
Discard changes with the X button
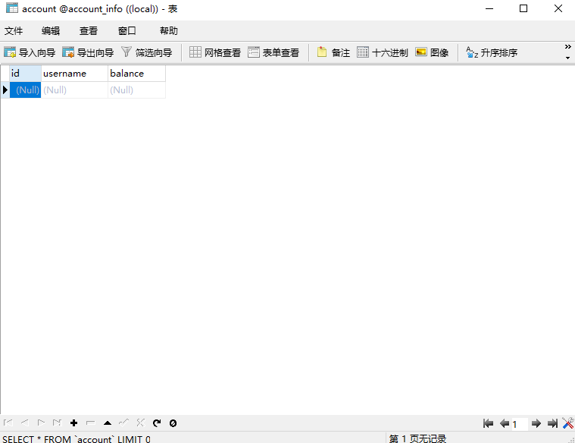140,423
